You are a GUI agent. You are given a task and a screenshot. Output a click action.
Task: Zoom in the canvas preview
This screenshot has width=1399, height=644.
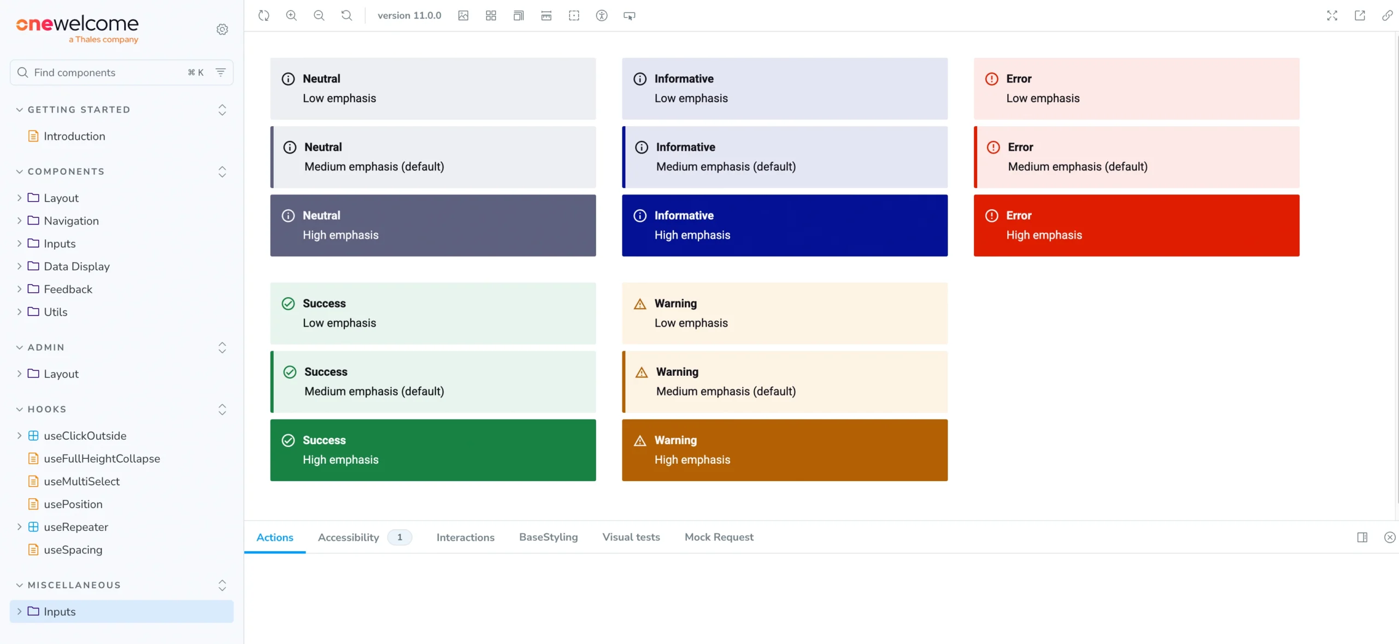click(291, 15)
